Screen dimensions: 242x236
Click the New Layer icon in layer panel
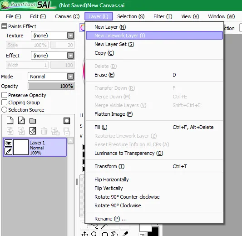10,120
